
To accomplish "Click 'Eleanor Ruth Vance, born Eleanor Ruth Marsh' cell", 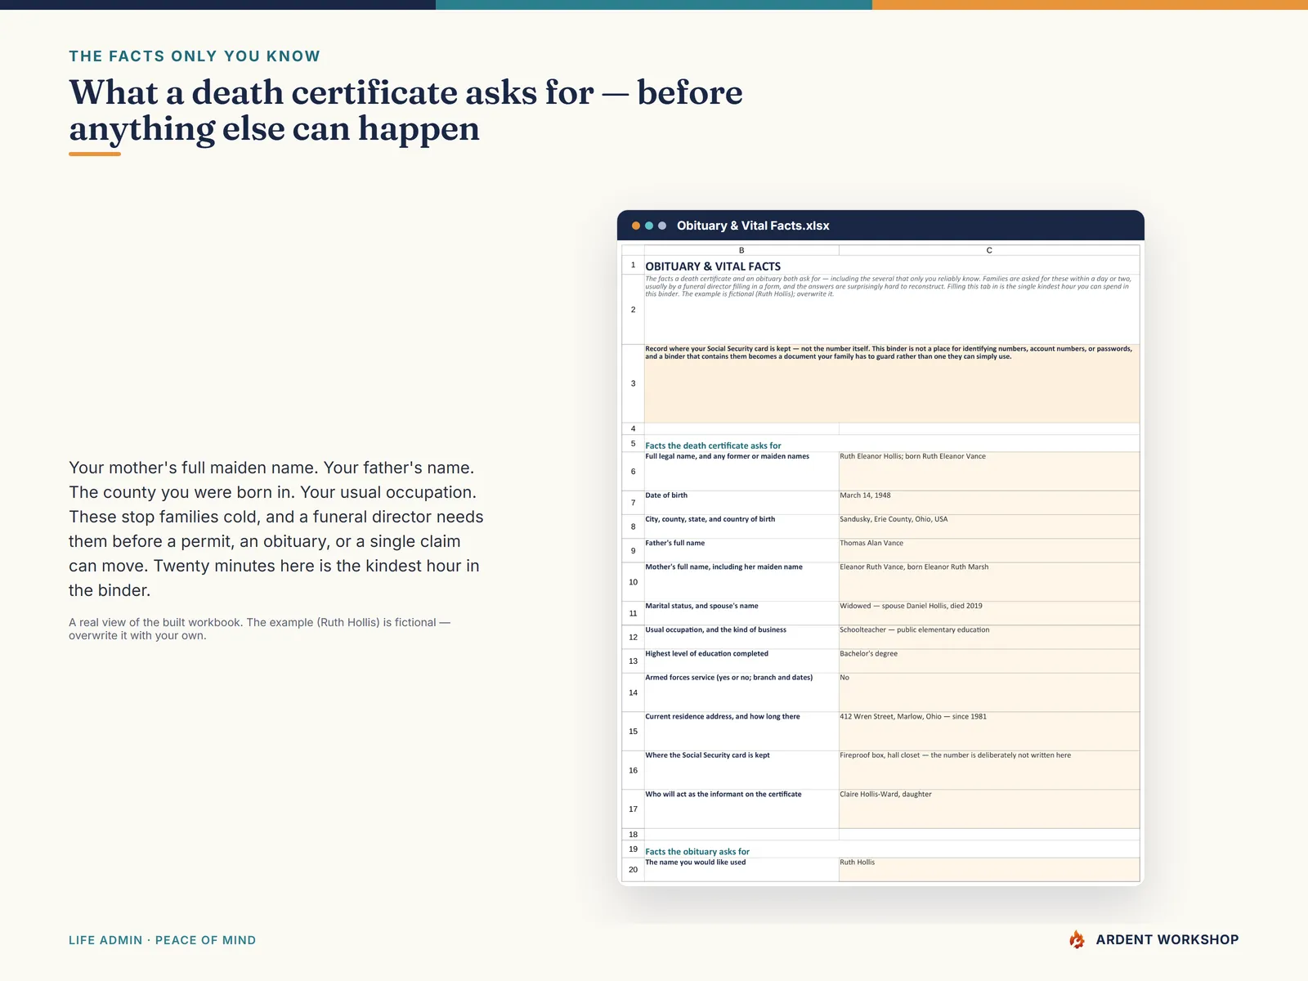I will coord(989,582).
